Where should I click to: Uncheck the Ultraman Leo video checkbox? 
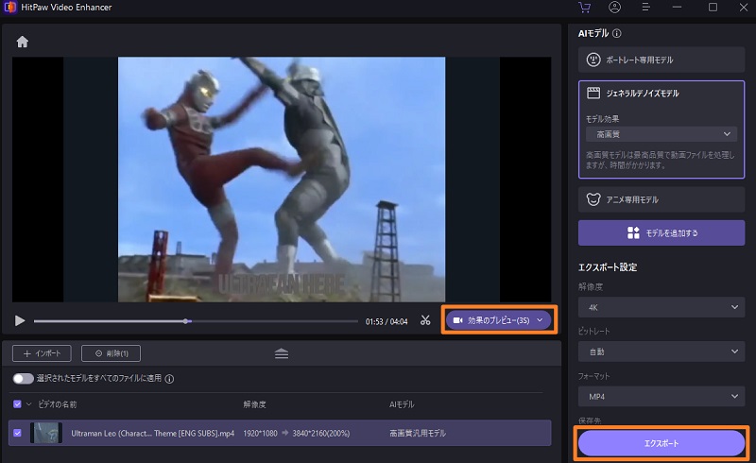pos(17,433)
